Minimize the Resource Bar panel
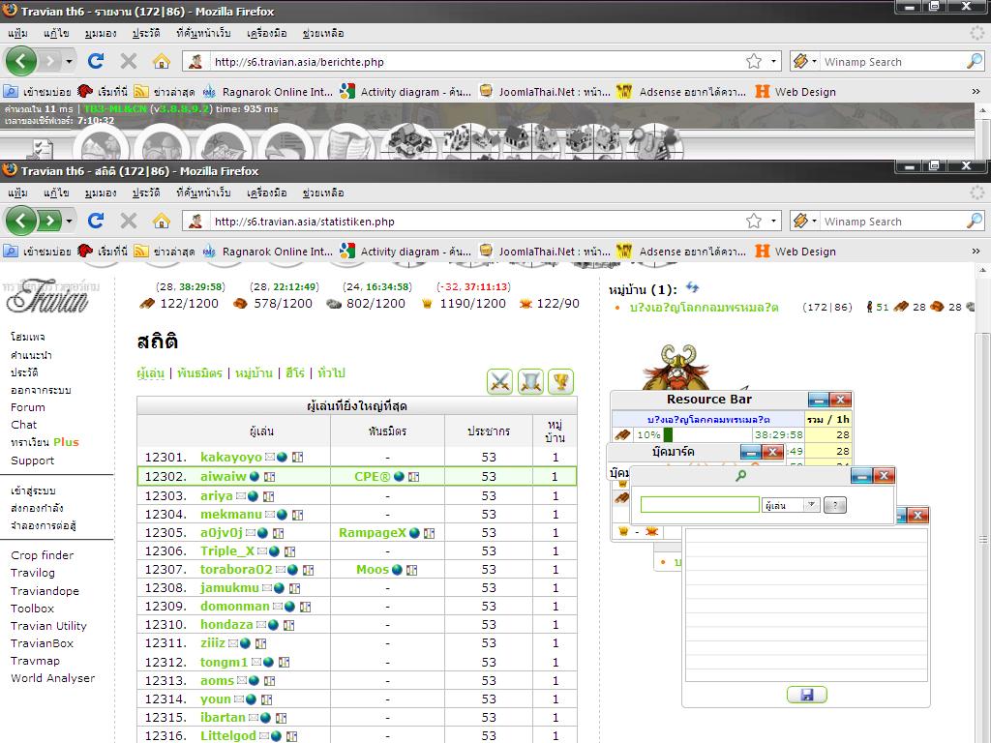The image size is (991, 743). click(818, 400)
